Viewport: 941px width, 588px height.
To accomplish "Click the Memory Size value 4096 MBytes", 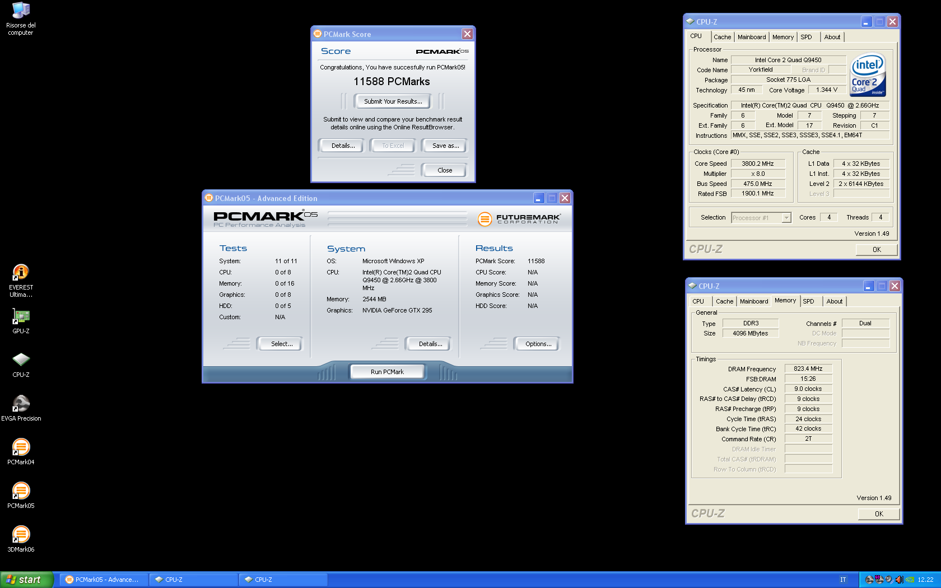I will click(750, 333).
